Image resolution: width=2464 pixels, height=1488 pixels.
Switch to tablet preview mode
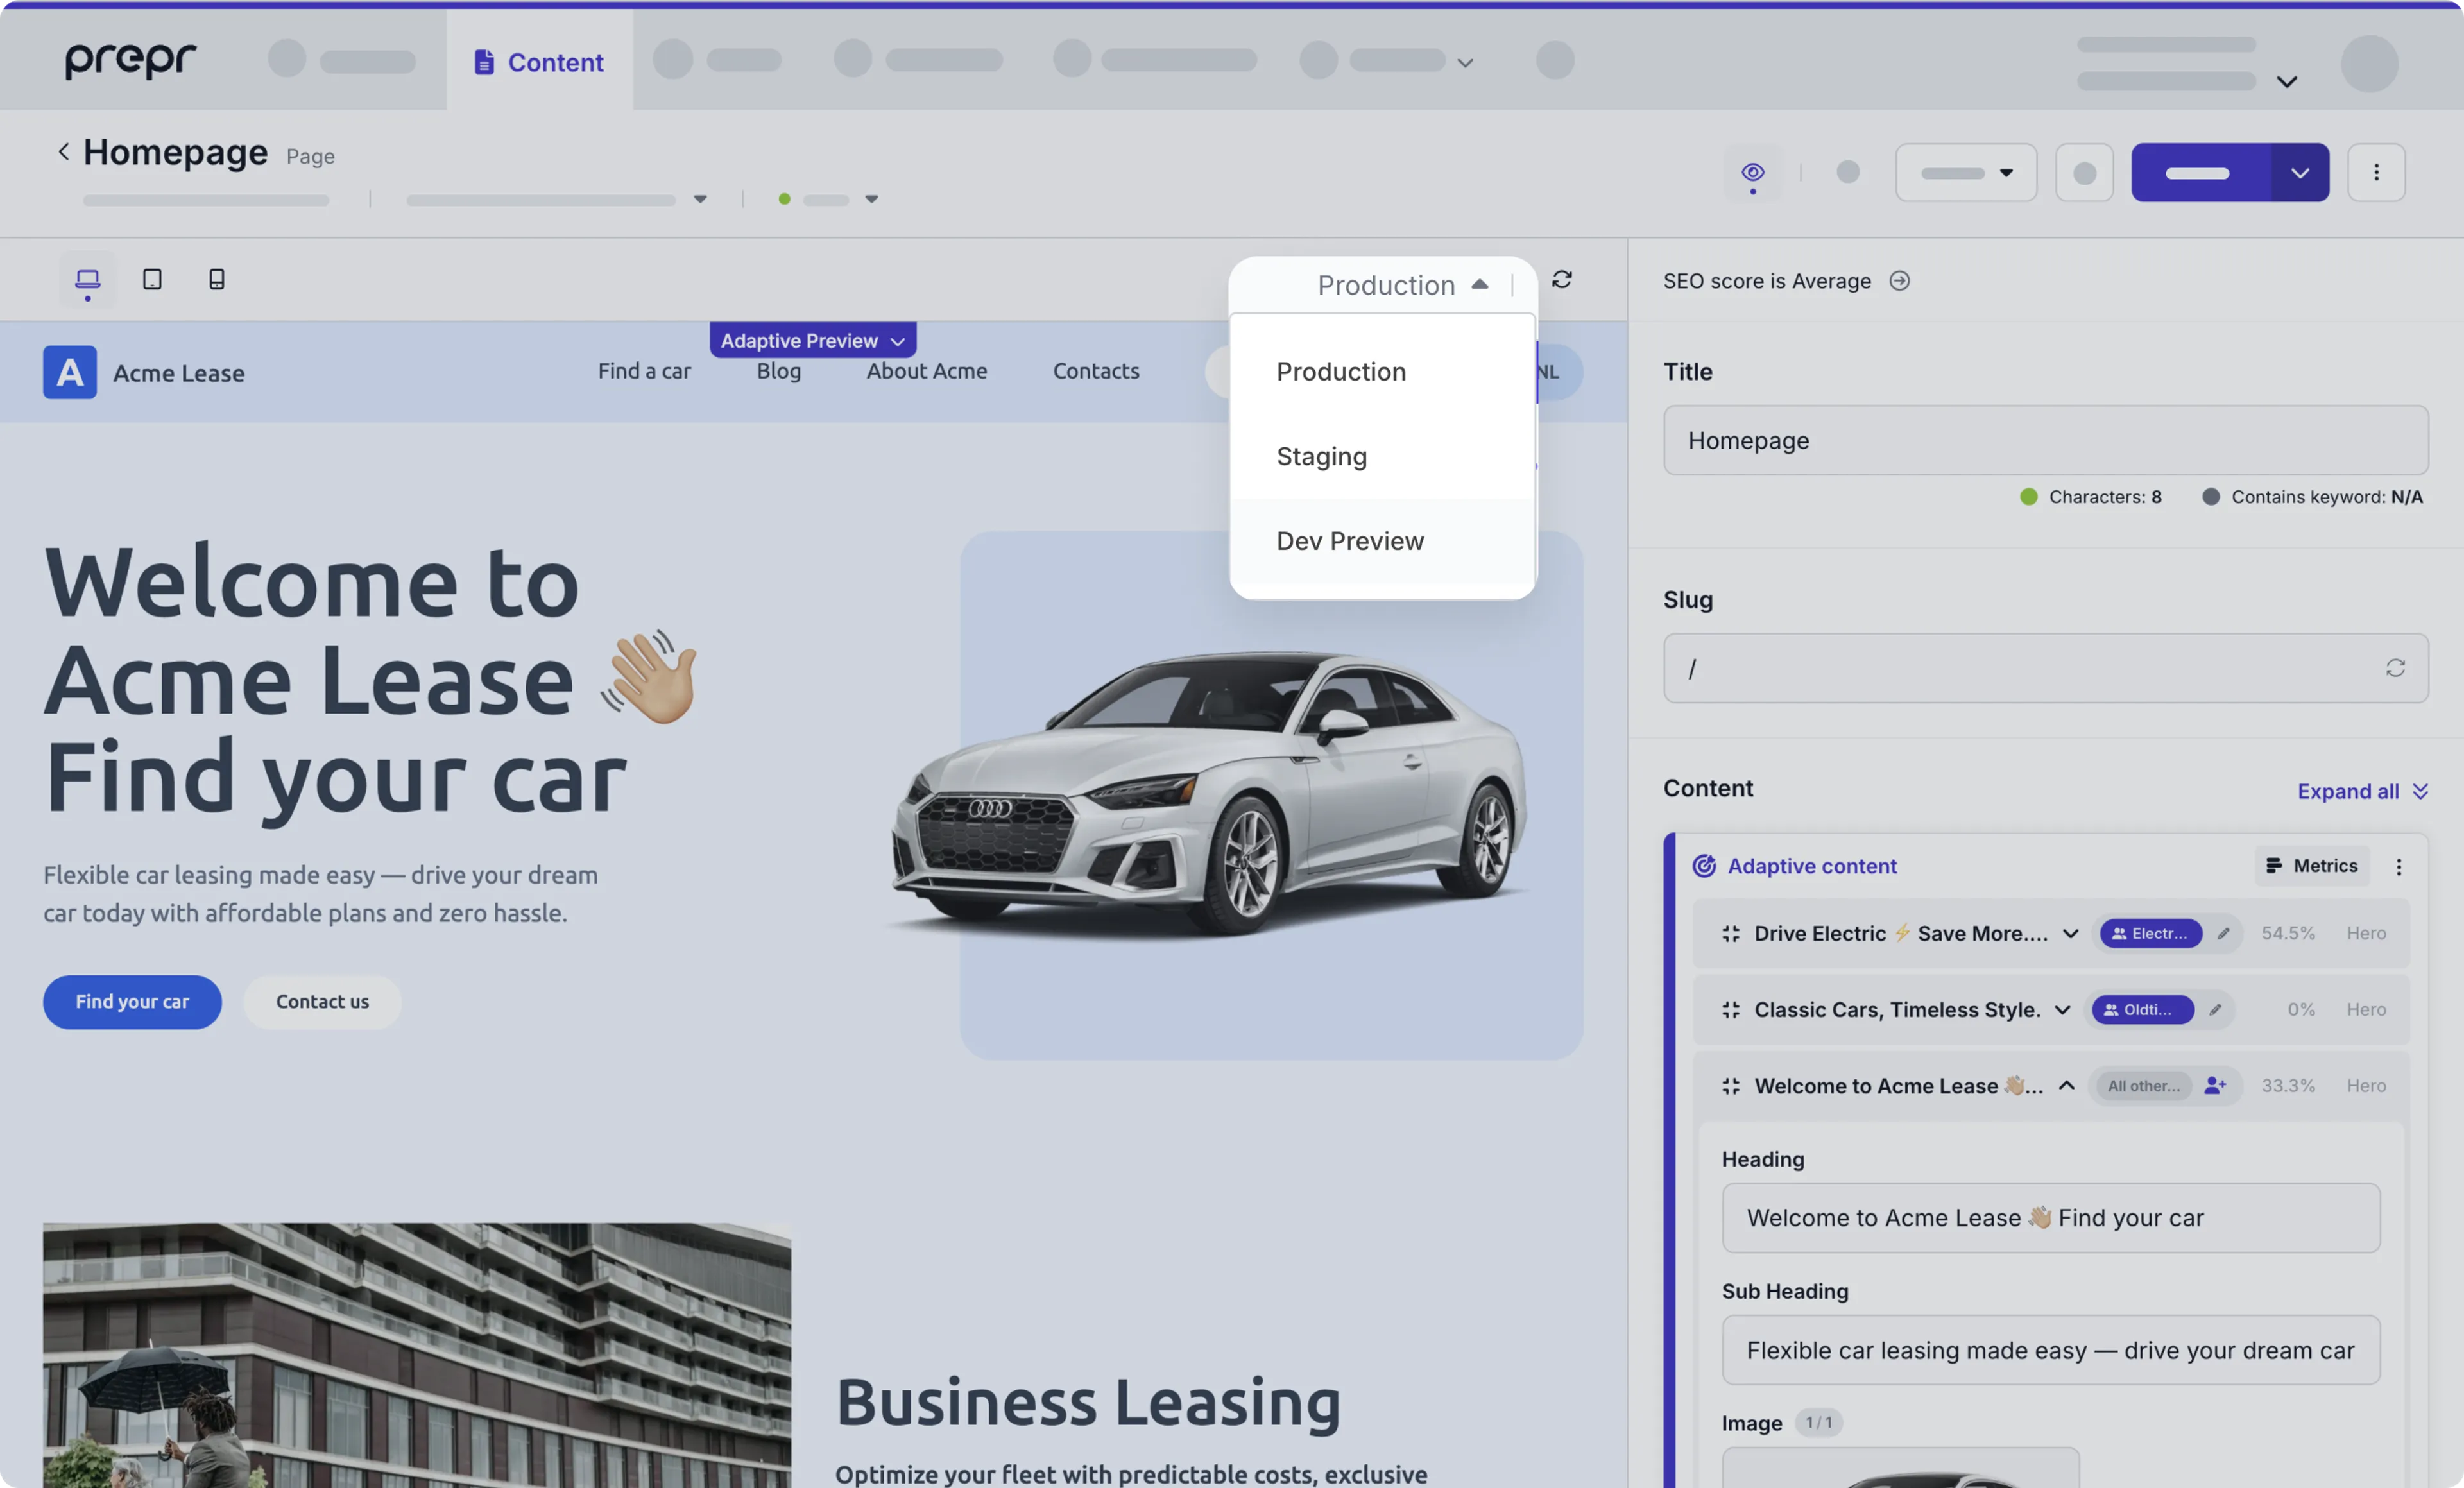click(x=152, y=280)
